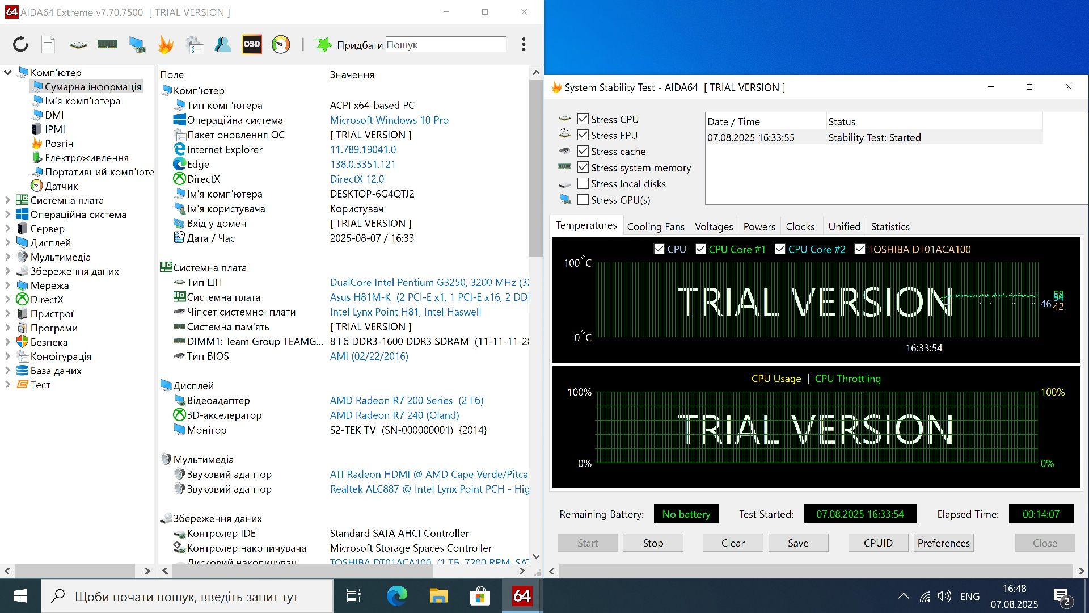Open CPUID panel button
Viewport: 1089px width, 613px height.
[878, 543]
